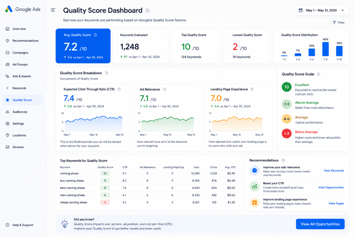
Task: Click the Landing Page Exp. column header
Action: click(174, 167)
